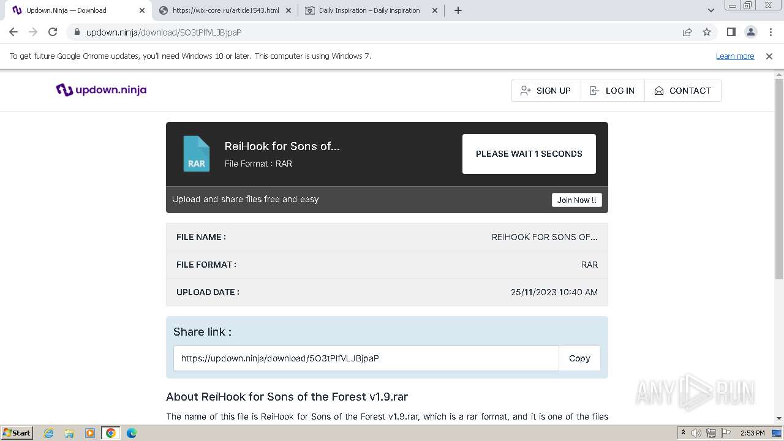Close the Updown.Ninja Download tab
Screen dimensions: 784x441
142,10
